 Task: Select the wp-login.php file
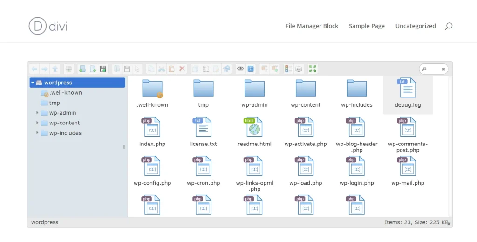pos(356,171)
